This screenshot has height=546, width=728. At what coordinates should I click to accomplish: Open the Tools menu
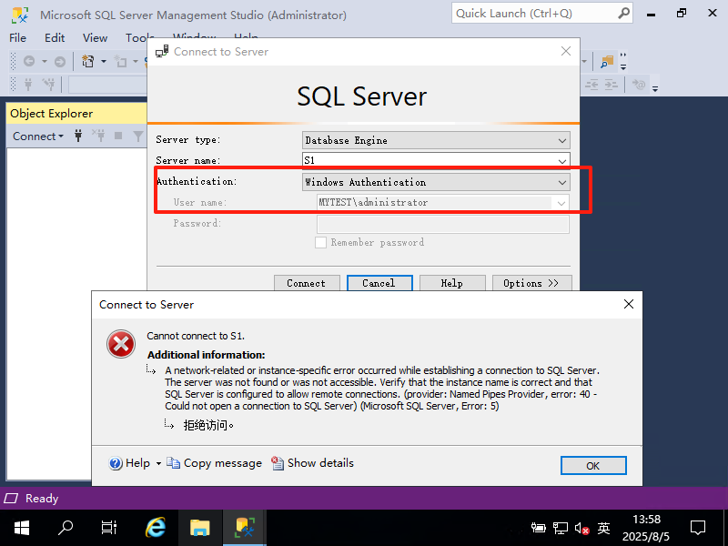pos(138,37)
